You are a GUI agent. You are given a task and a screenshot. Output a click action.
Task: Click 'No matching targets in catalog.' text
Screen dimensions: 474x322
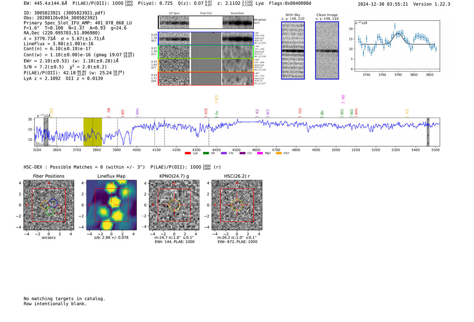click(x=64, y=299)
